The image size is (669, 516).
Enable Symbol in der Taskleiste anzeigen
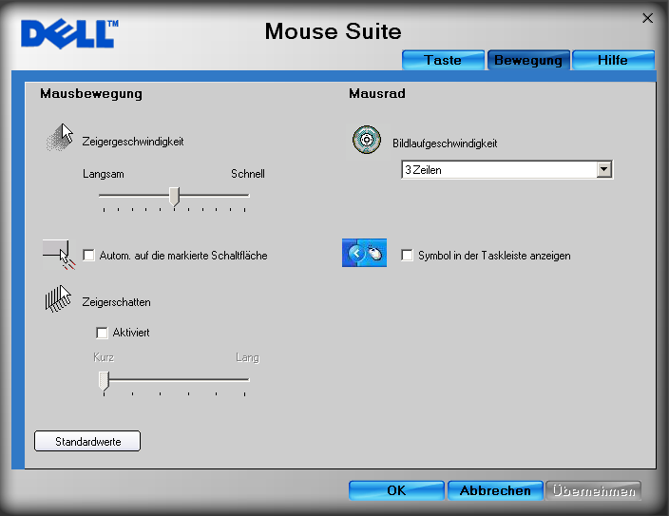(407, 256)
